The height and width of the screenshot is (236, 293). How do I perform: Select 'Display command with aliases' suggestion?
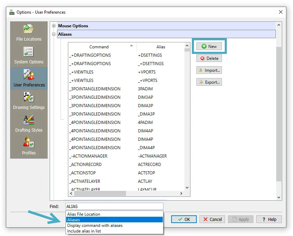[x=95, y=225]
